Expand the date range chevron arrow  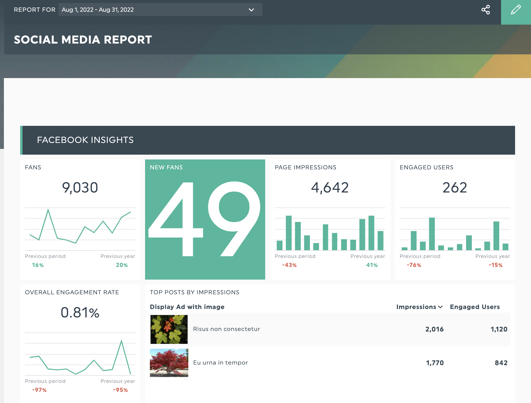251,10
